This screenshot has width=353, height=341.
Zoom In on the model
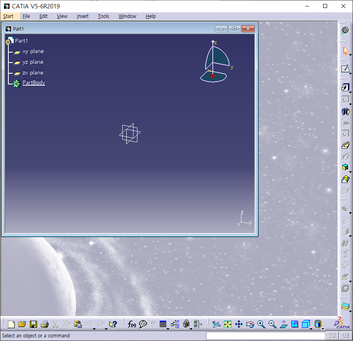pos(261,324)
